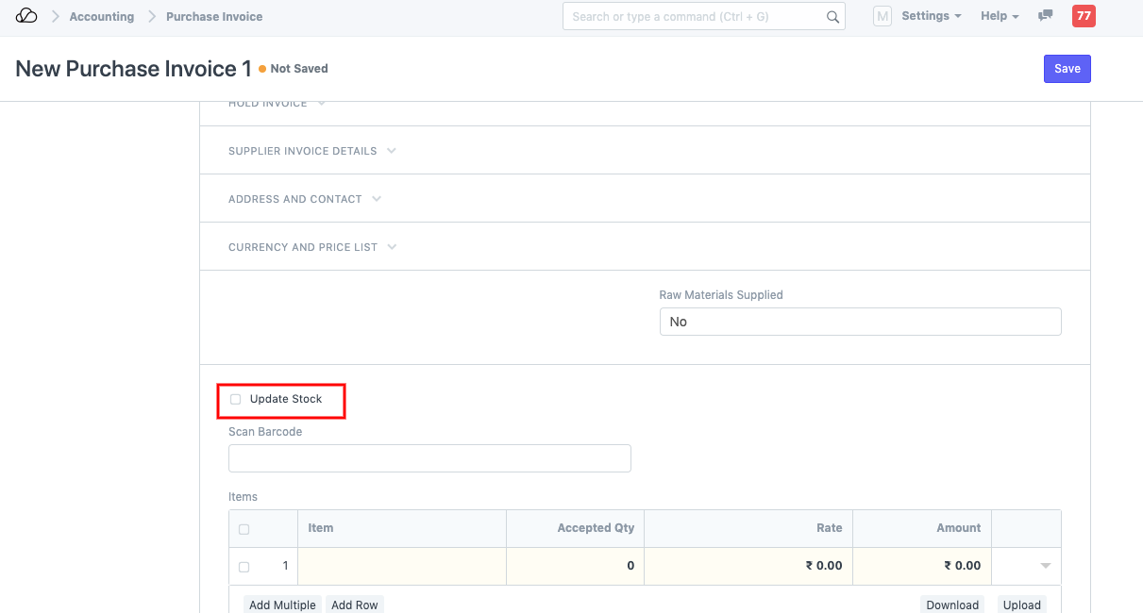Viewport: 1143px width, 613px height.
Task: Click the Scan Barcode input field
Action: (429, 458)
